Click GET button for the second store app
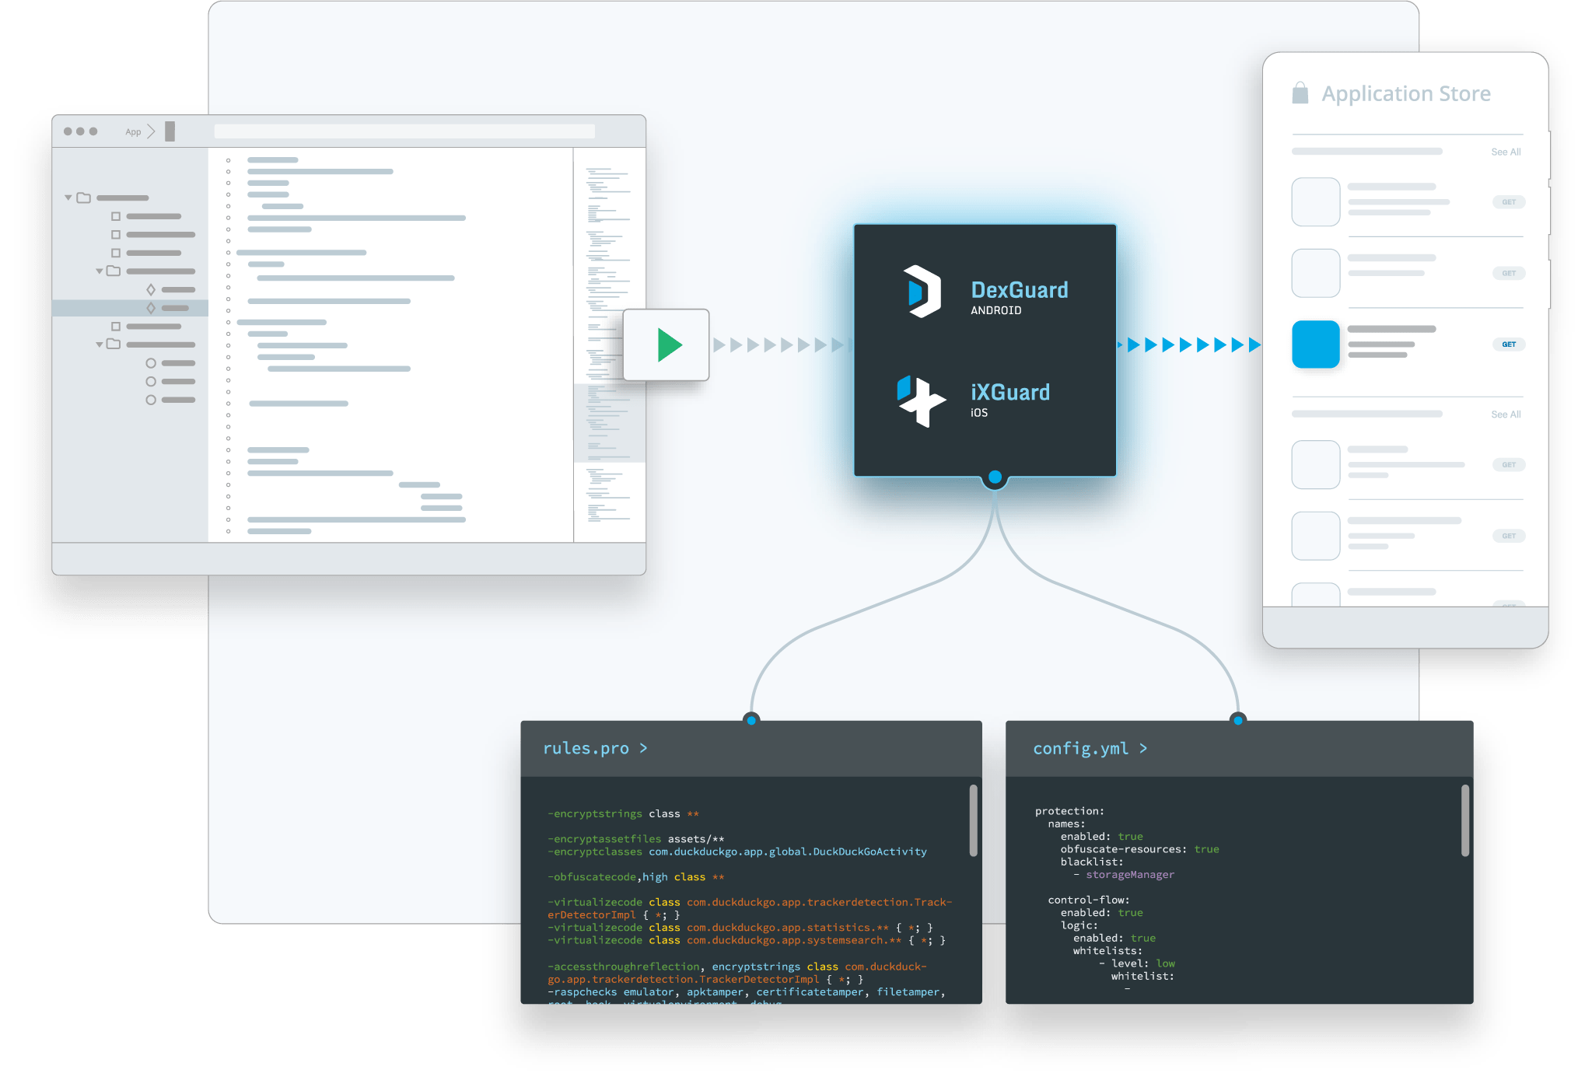 pyautogui.click(x=1508, y=273)
